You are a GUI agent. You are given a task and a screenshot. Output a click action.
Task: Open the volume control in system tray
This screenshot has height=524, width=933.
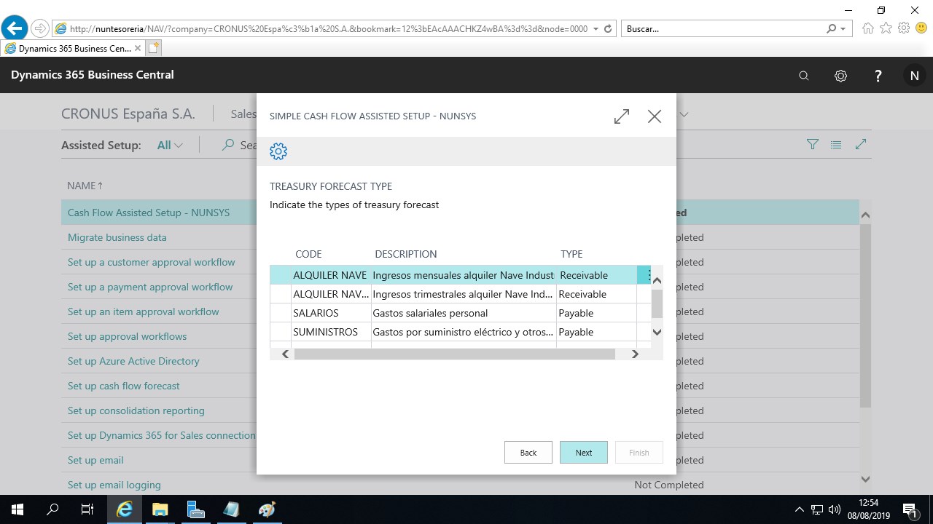(x=835, y=509)
